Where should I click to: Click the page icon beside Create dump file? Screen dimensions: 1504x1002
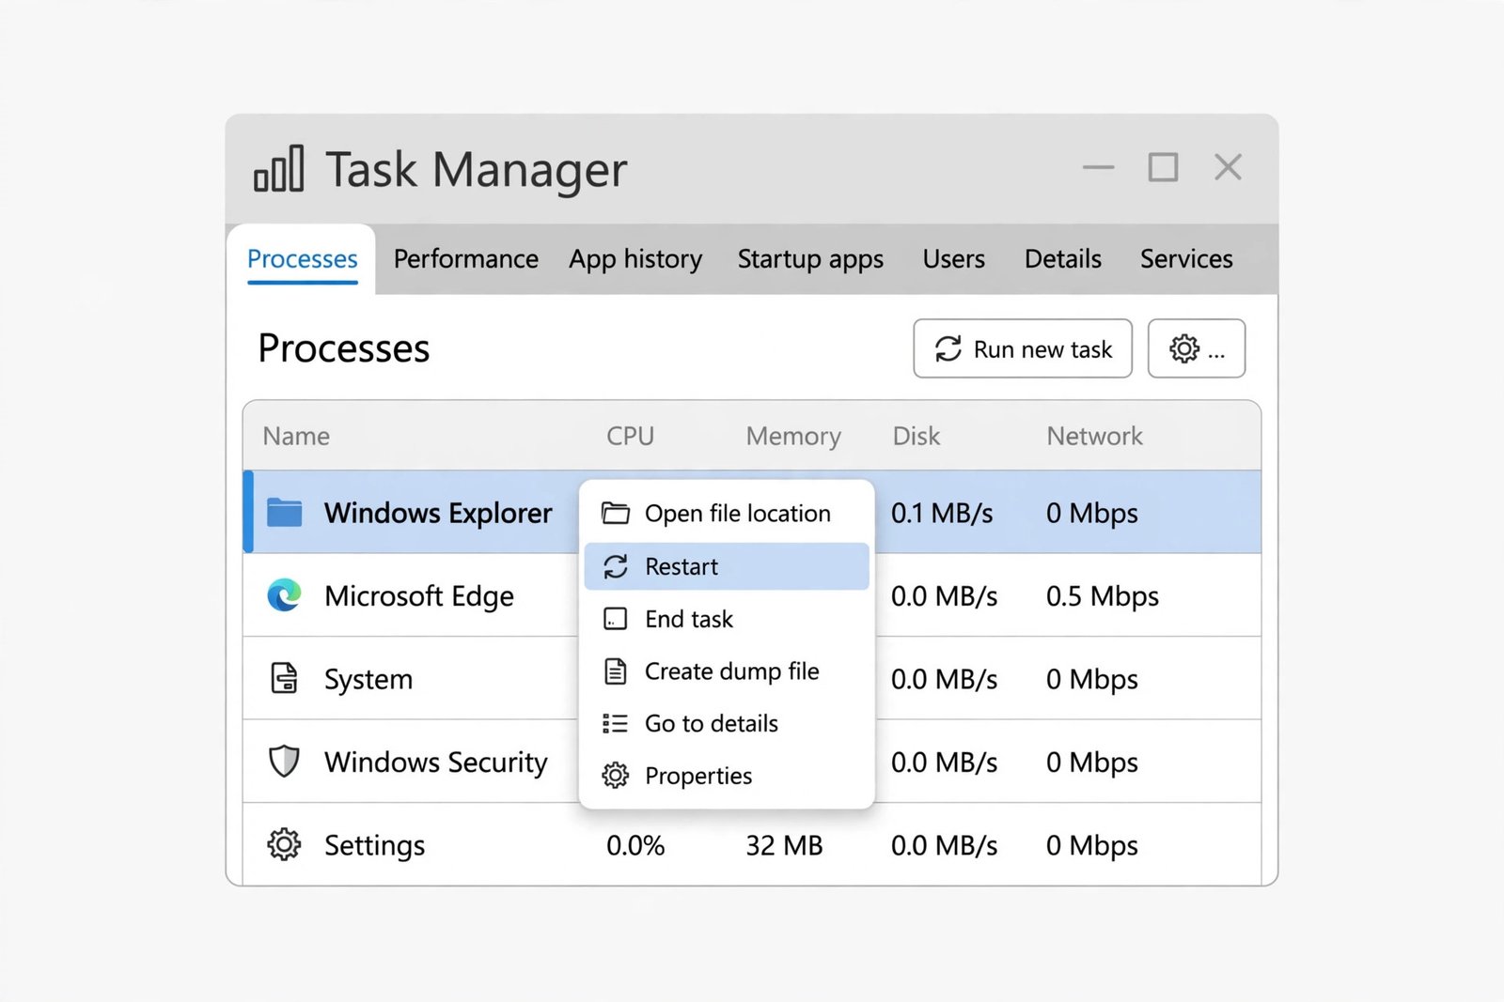pyautogui.click(x=615, y=671)
